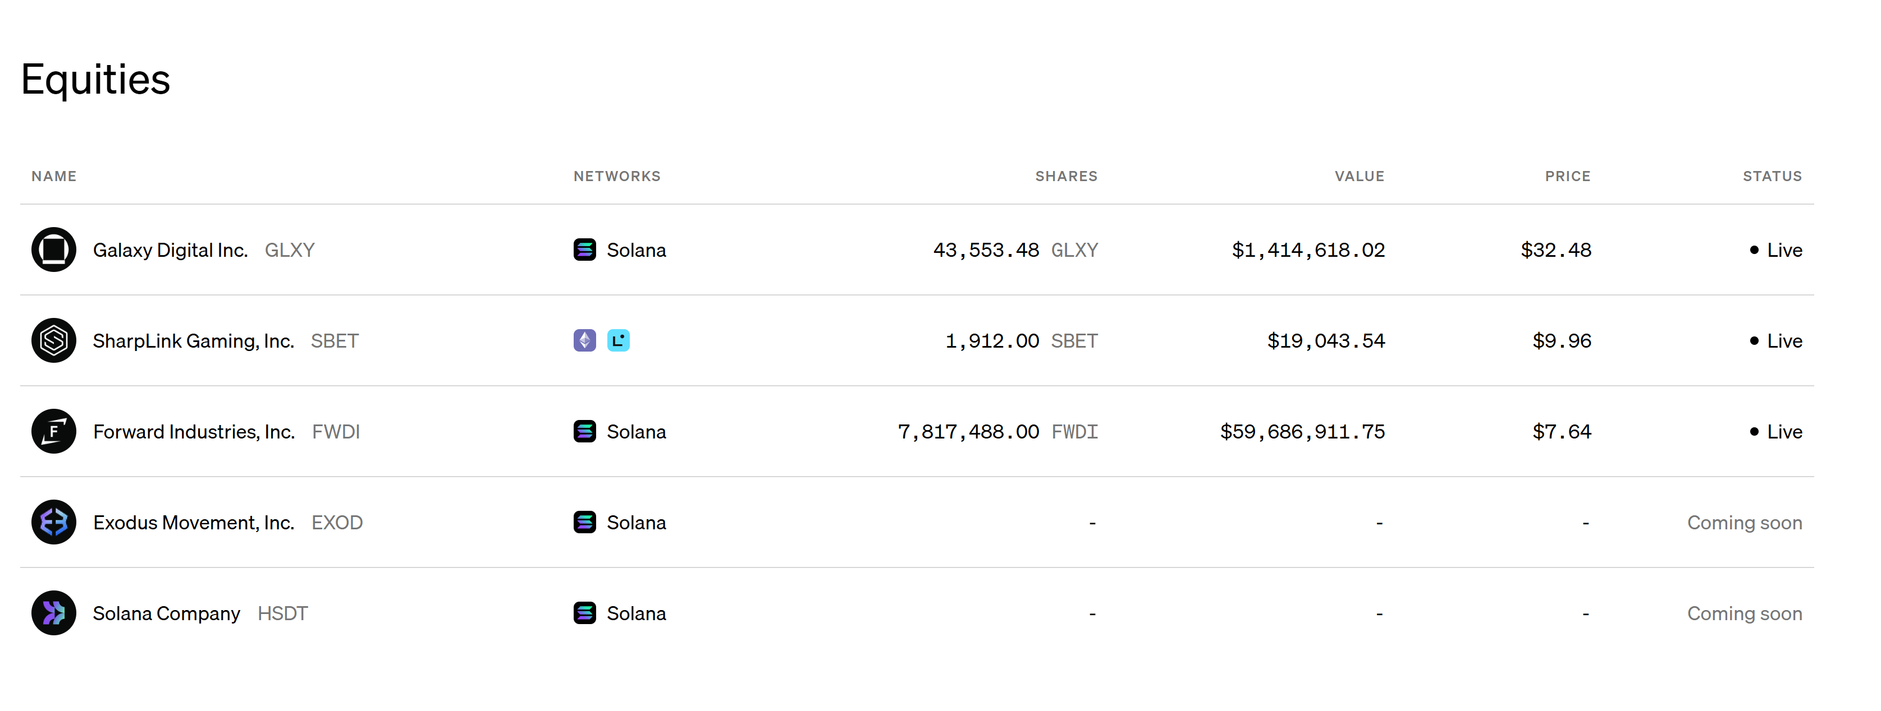Viewport: 1881px width, 711px height.
Task: Open the Galaxy Digital Inc. equity link
Action: 170,250
